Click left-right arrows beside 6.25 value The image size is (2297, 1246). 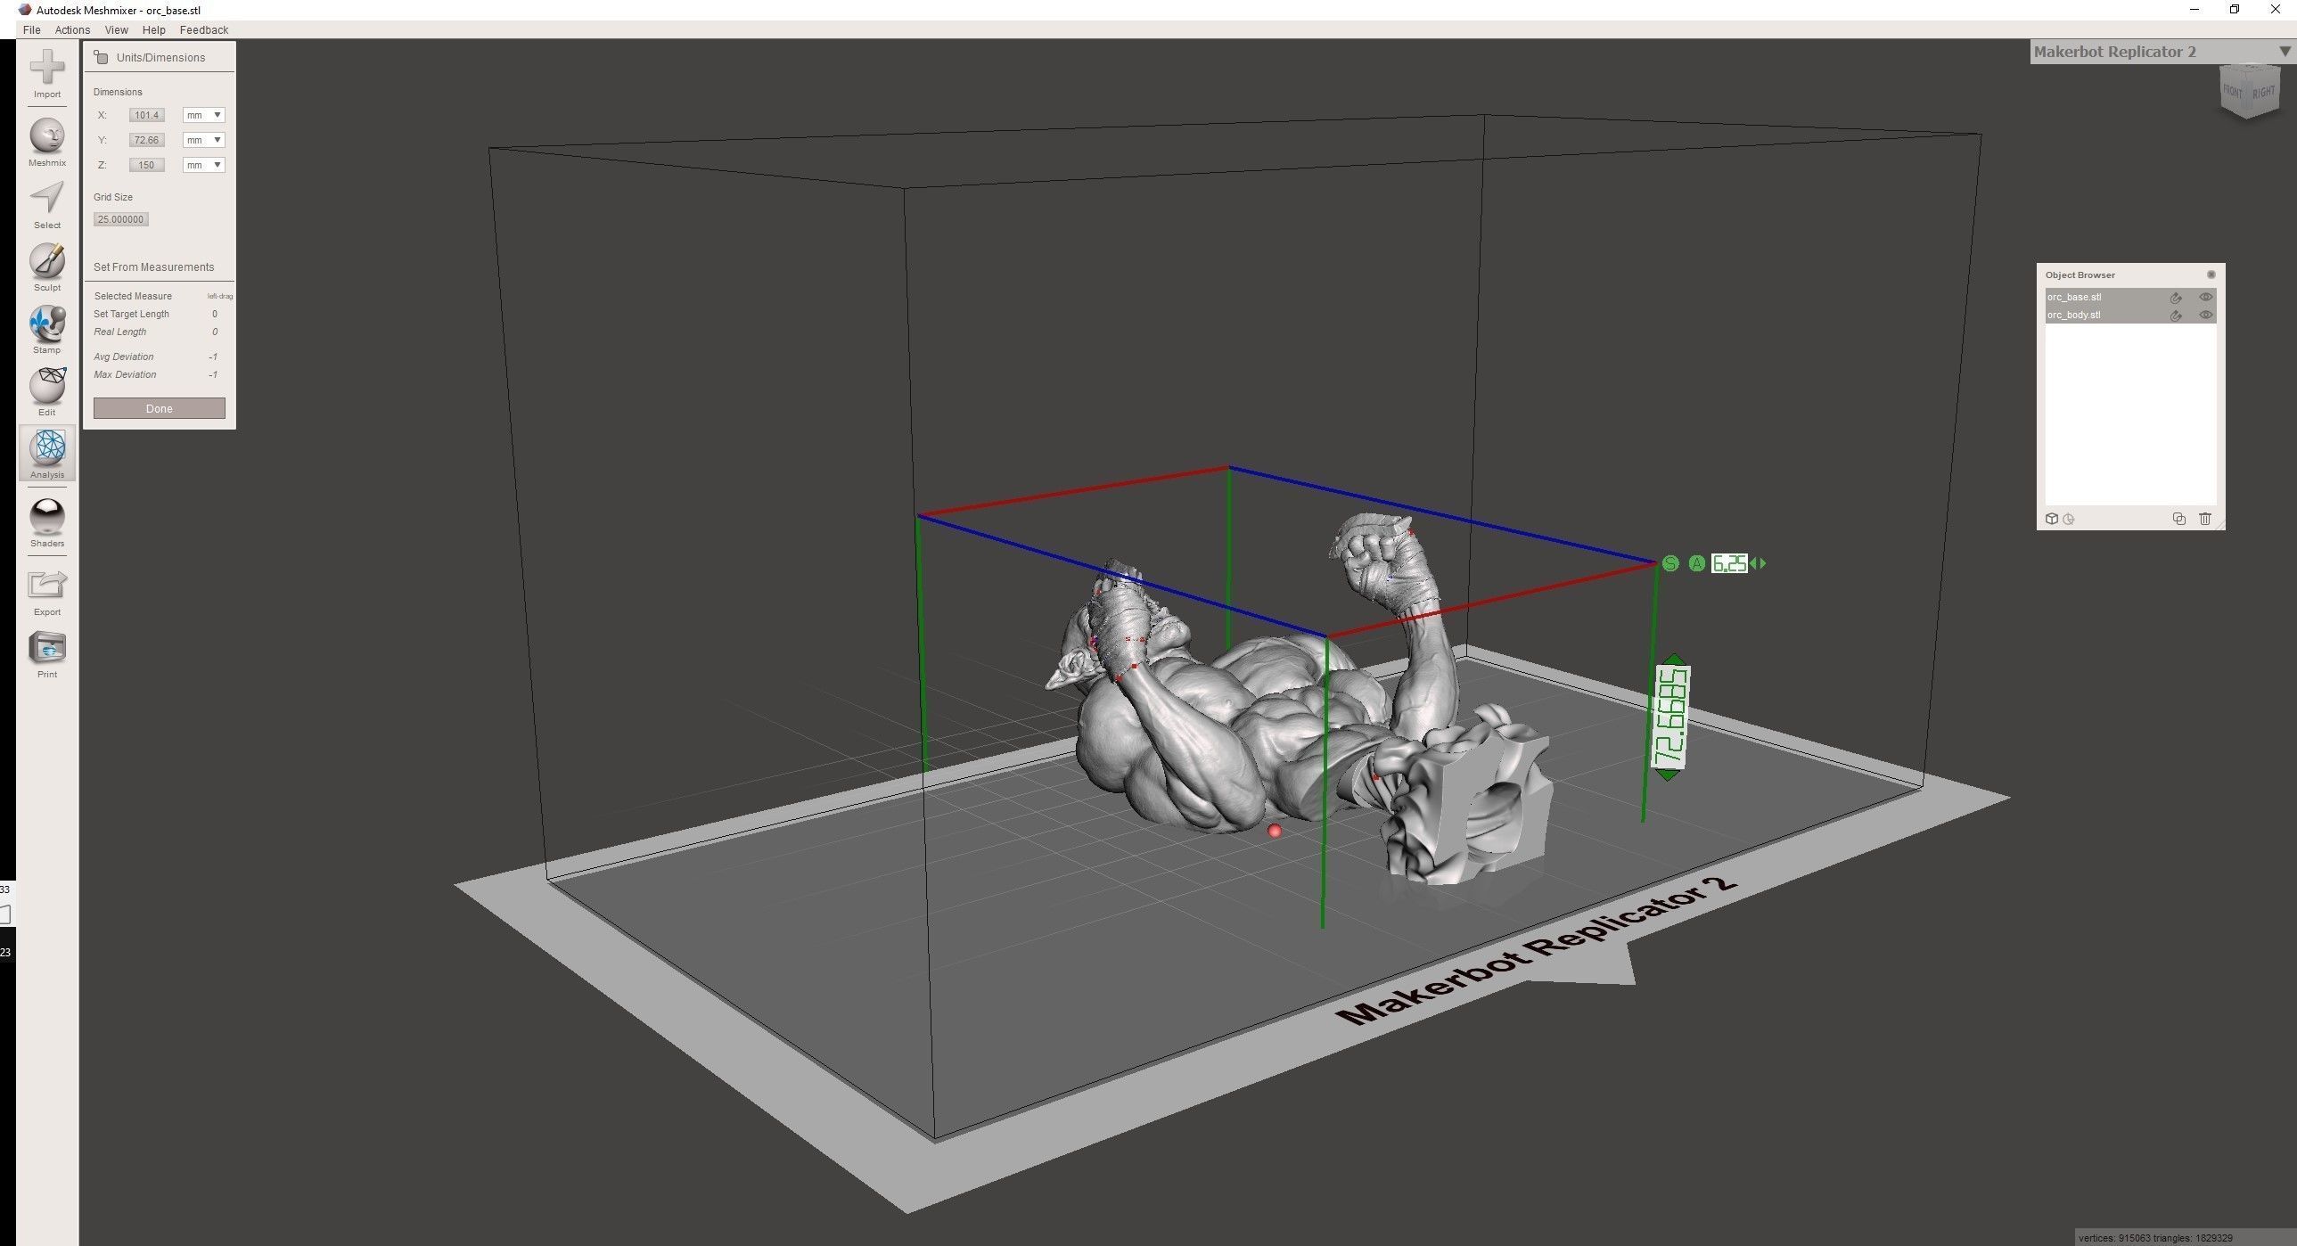(x=1759, y=563)
